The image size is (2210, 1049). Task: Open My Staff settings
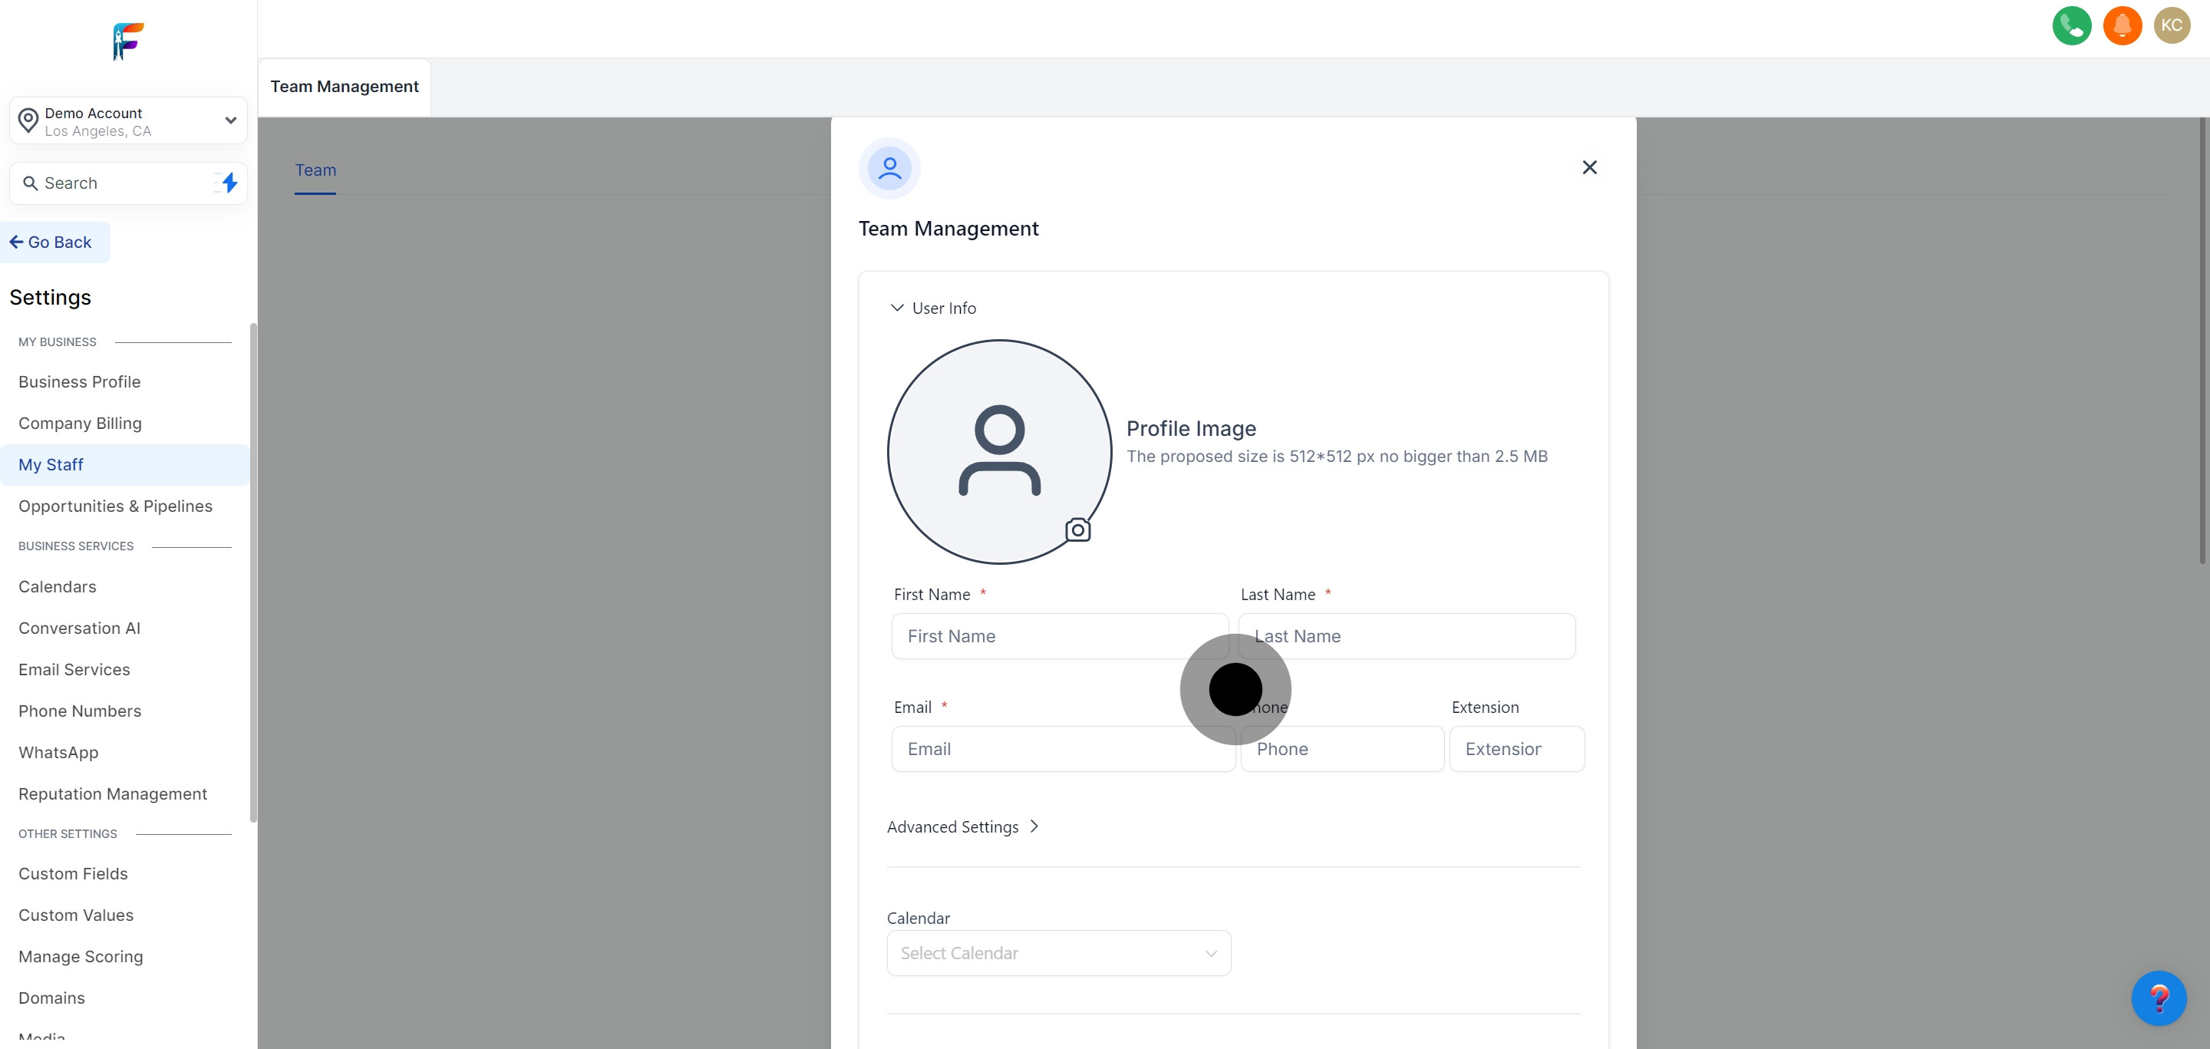coord(51,465)
